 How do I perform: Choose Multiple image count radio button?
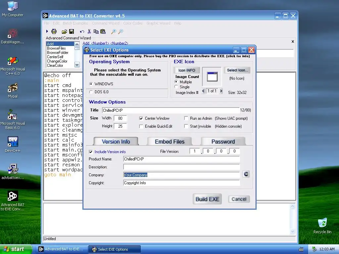(176, 82)
